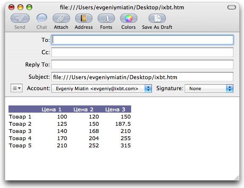Click the value 140 in Товар 3 row

(62, 131)
